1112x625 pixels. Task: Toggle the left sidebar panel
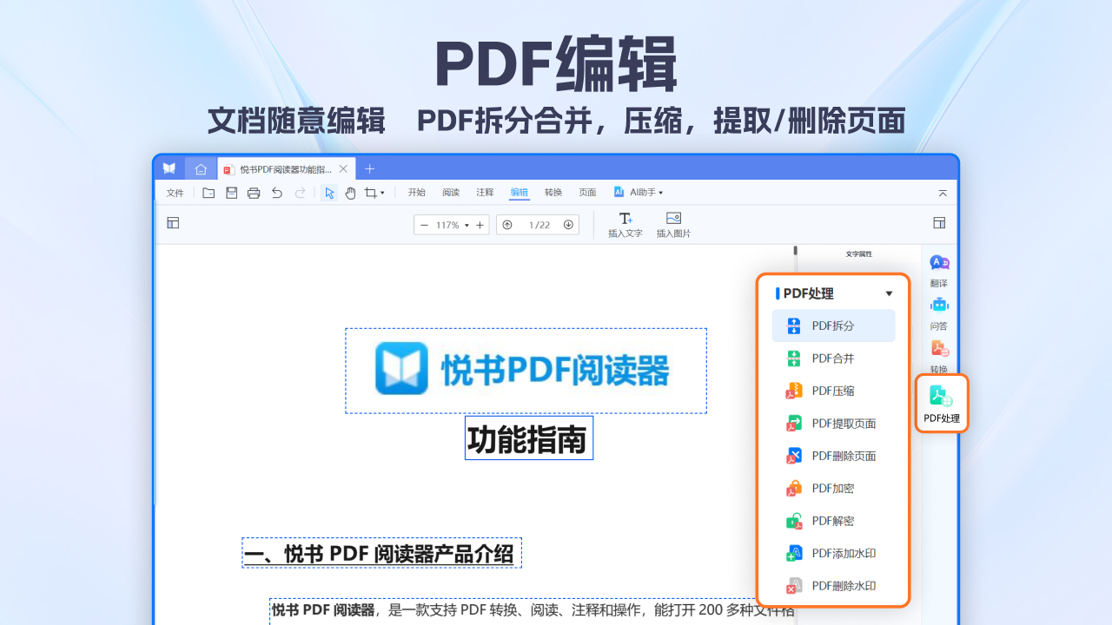[173, 223]
